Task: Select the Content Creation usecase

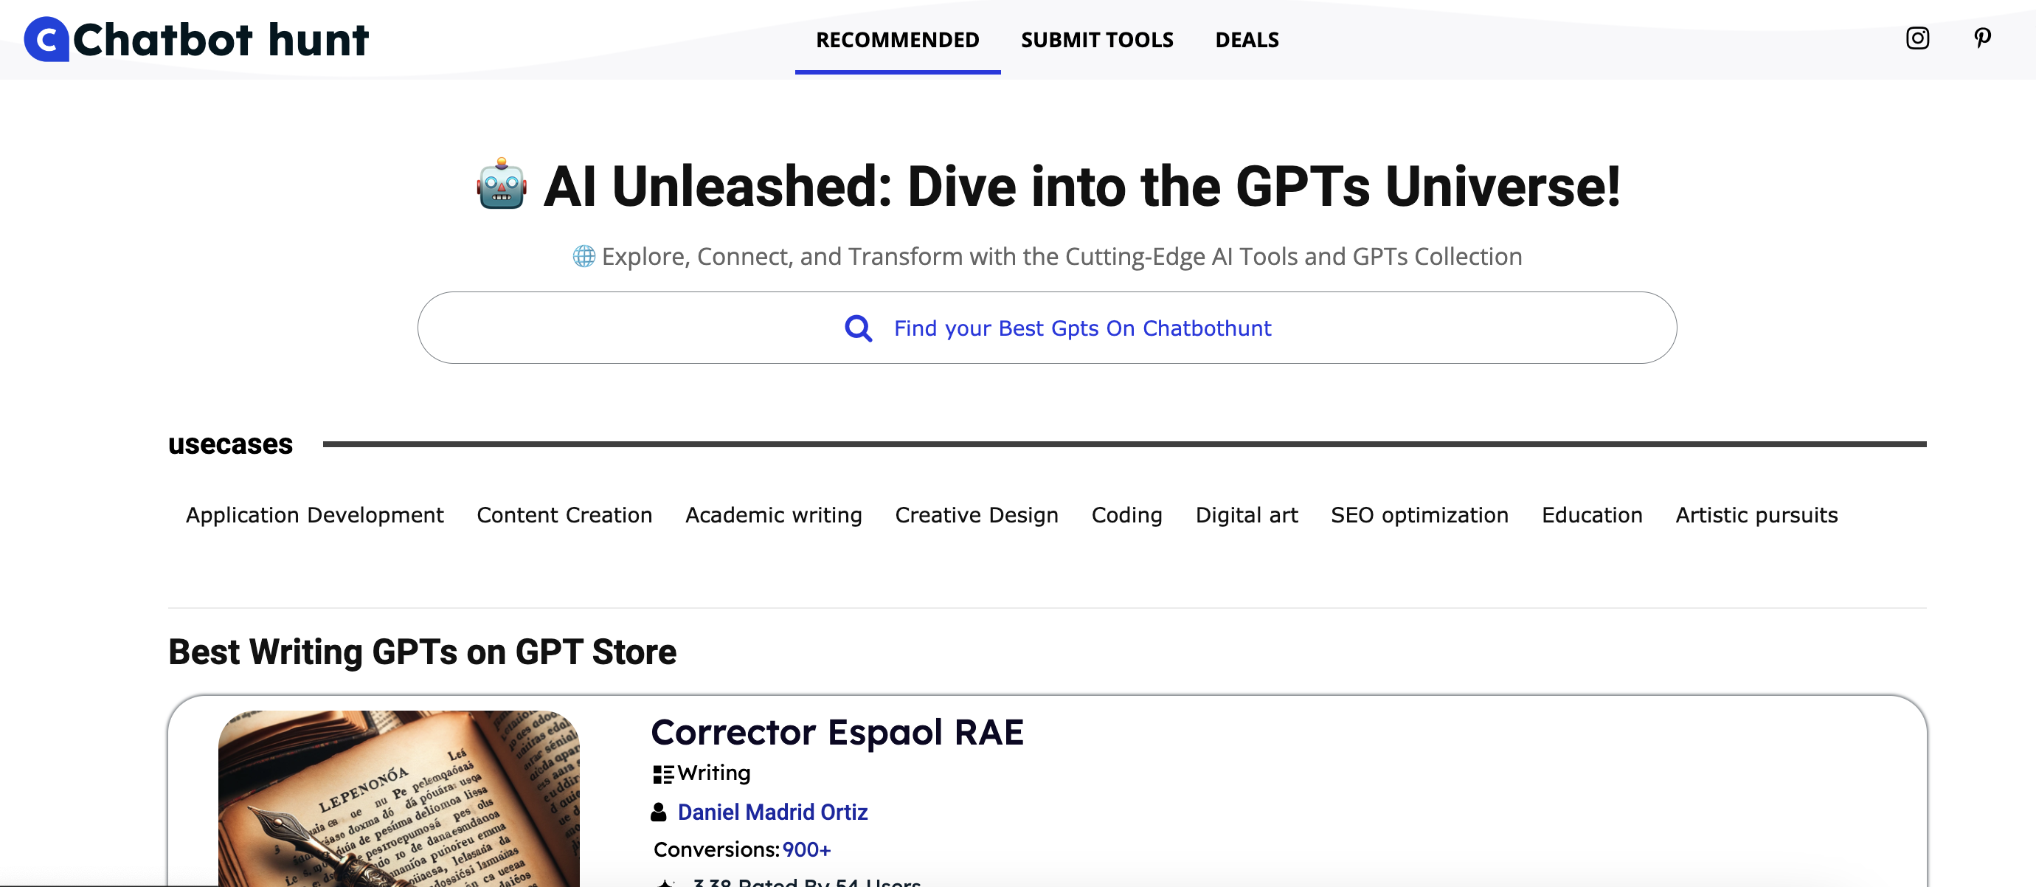Action: click(564, 514)
